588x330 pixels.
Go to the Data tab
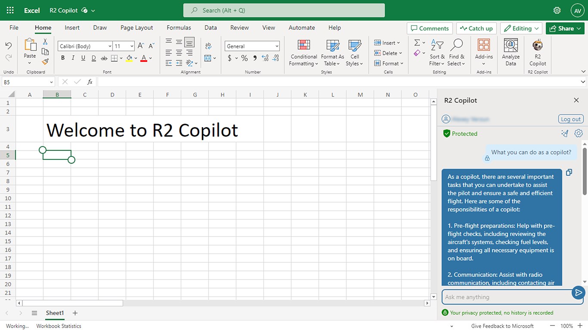(210, 27)
